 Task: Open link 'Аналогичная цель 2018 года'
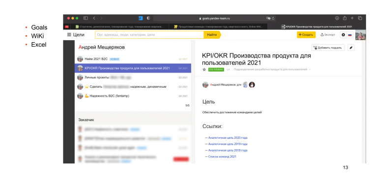228,151
